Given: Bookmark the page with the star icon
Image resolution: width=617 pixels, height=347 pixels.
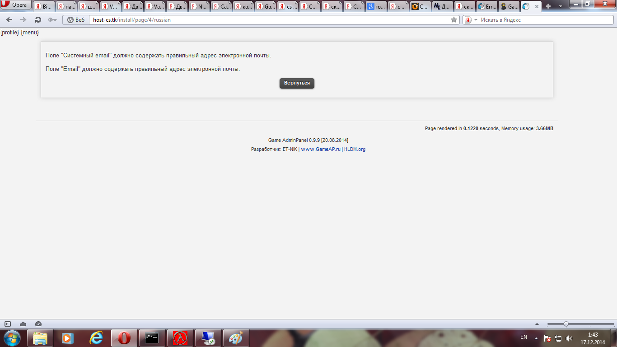Looking at the screenshot, I should [454, 20].
